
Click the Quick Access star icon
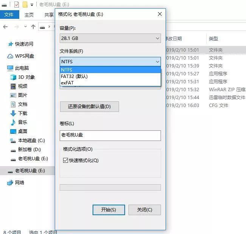click(11, 44)
